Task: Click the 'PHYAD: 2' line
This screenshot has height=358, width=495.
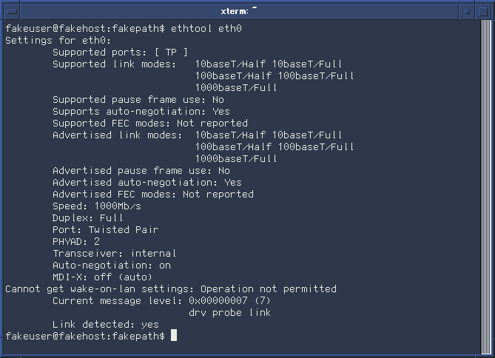Action: (x=76, y=242)
